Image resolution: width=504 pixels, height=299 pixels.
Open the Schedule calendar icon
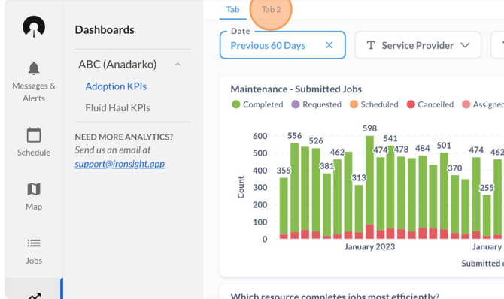pyautogui.click(x=34, y=135)
